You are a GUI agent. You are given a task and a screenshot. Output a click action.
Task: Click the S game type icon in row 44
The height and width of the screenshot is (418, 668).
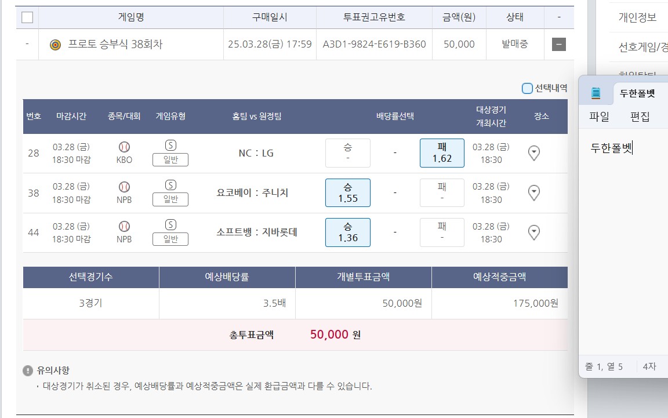click(170, 224)
